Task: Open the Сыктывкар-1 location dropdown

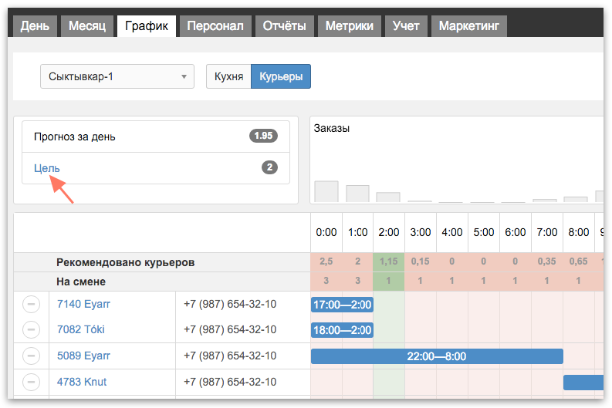Action: click(117, 76)
